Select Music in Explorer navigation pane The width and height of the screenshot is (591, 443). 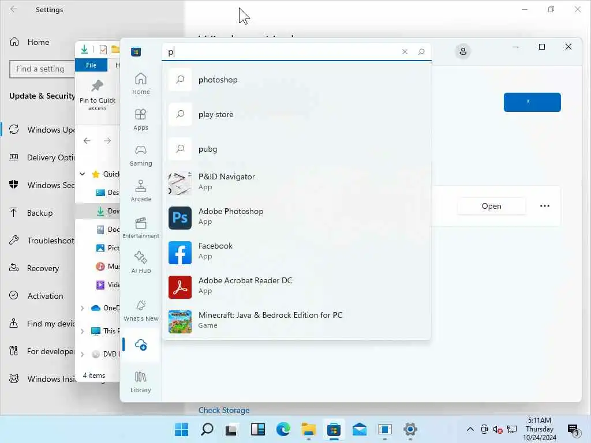tap(107, 266)
